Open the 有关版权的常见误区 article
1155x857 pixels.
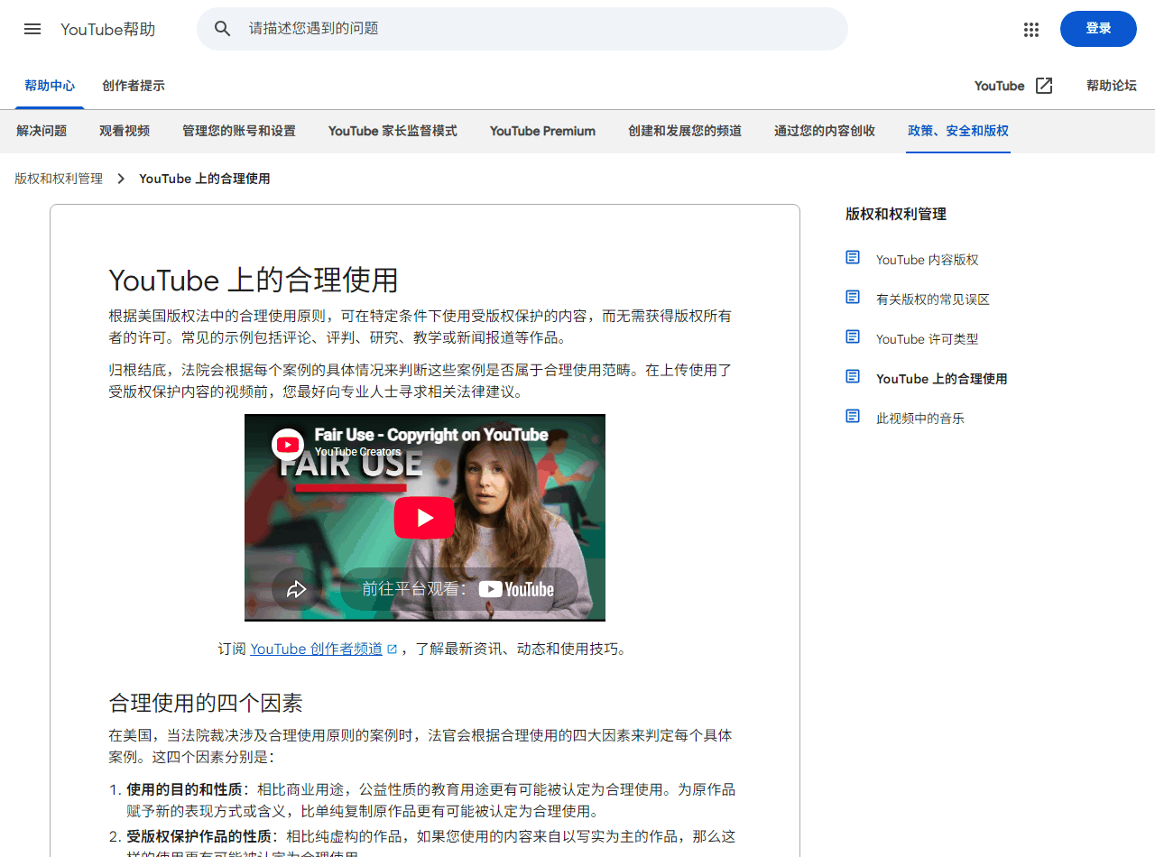coord(933,299)
